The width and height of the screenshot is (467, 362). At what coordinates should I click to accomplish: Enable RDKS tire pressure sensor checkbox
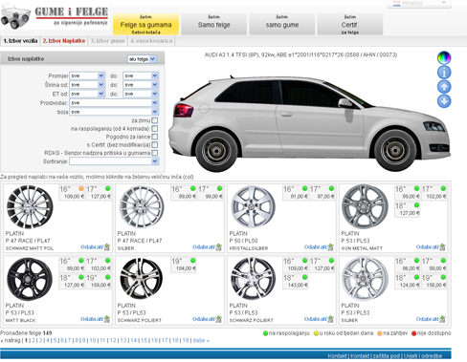click(x=155, y=153)
